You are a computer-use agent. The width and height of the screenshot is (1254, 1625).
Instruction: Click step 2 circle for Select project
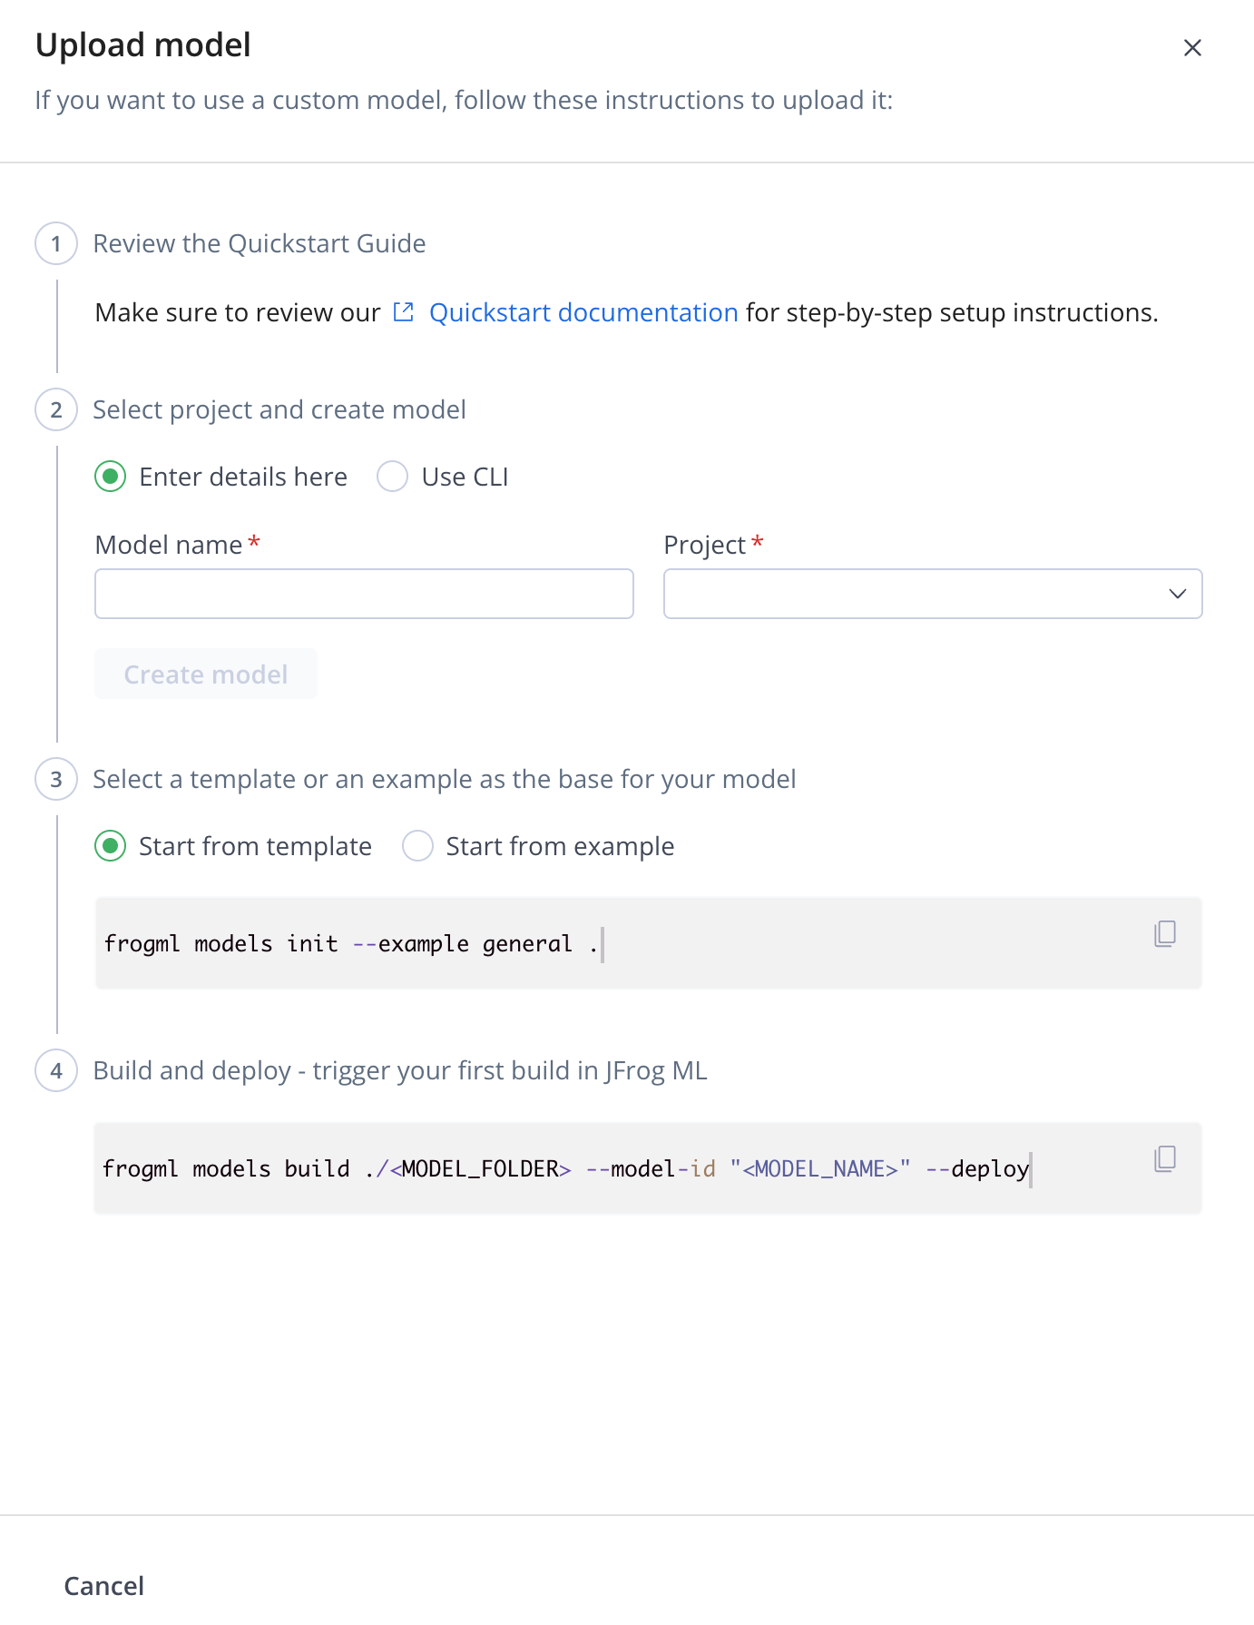[x=56, y=409]
